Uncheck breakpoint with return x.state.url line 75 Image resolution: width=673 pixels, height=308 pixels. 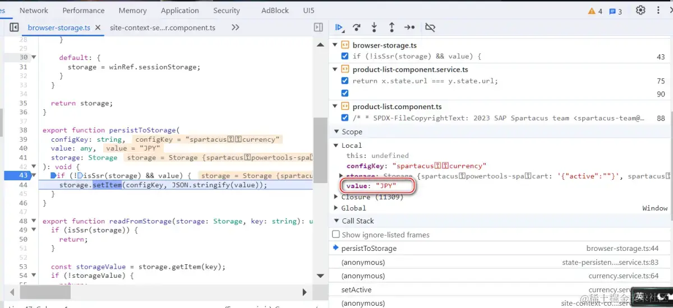(x=345, y=81)
